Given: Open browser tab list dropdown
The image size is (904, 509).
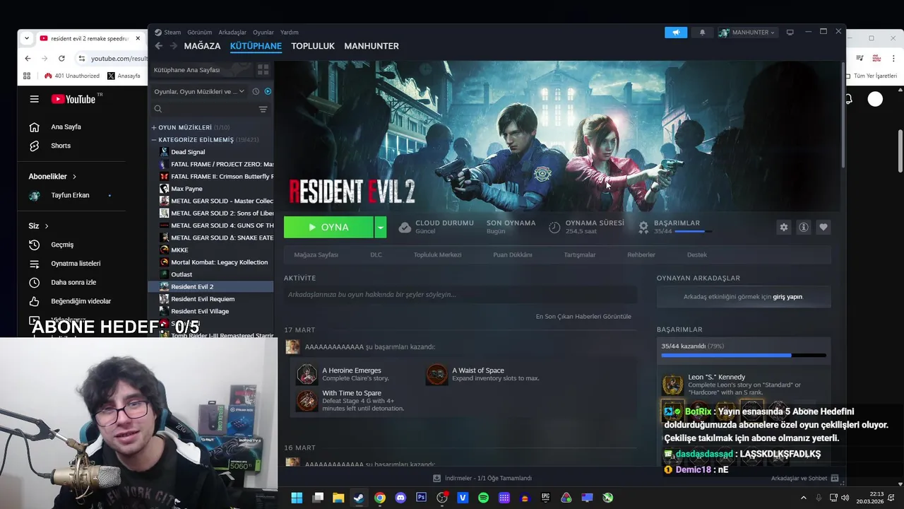Looking at the screenshot, I should 26,38.
